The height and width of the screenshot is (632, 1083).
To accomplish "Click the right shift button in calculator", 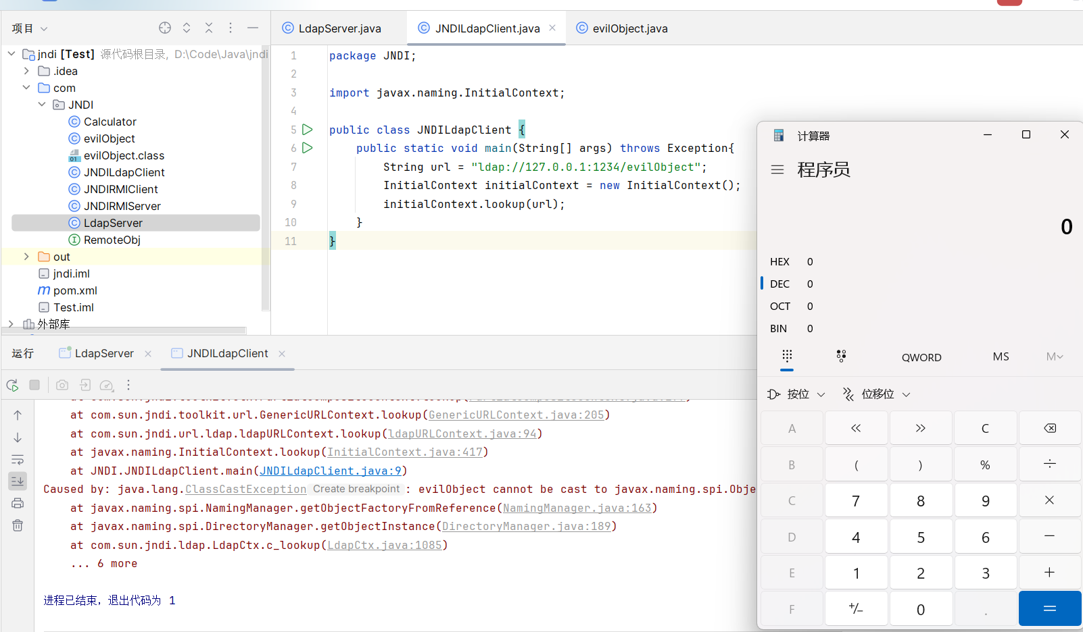I will coord(921,428).
